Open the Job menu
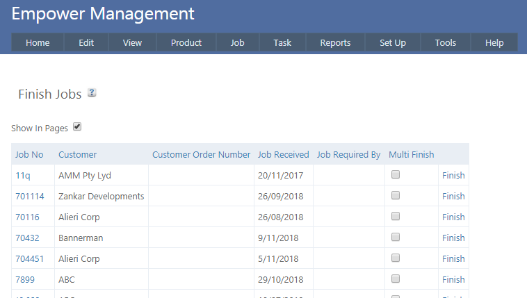Screen dimensions: 527x298 (x=238, y=42)
